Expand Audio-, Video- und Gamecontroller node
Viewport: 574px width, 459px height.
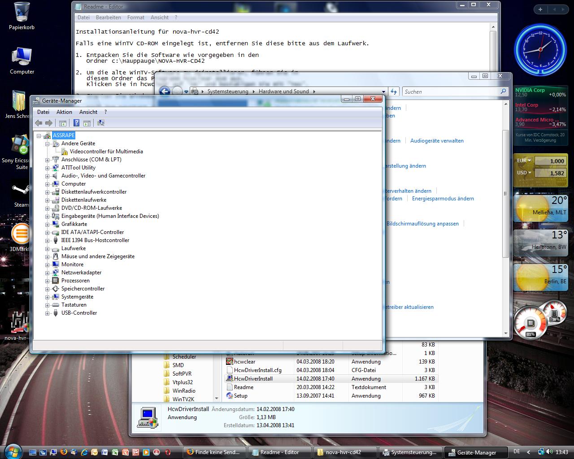click(47, 176)
